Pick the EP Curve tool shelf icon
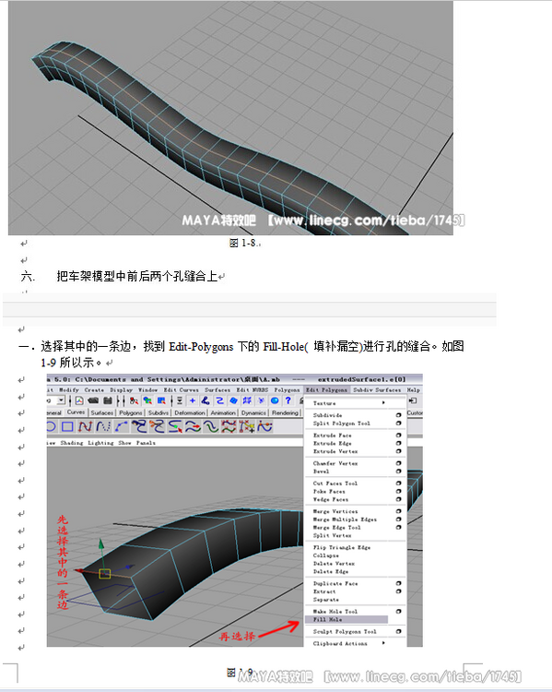The height and width of the screenshot is (692, 552). tap(103, 426)
